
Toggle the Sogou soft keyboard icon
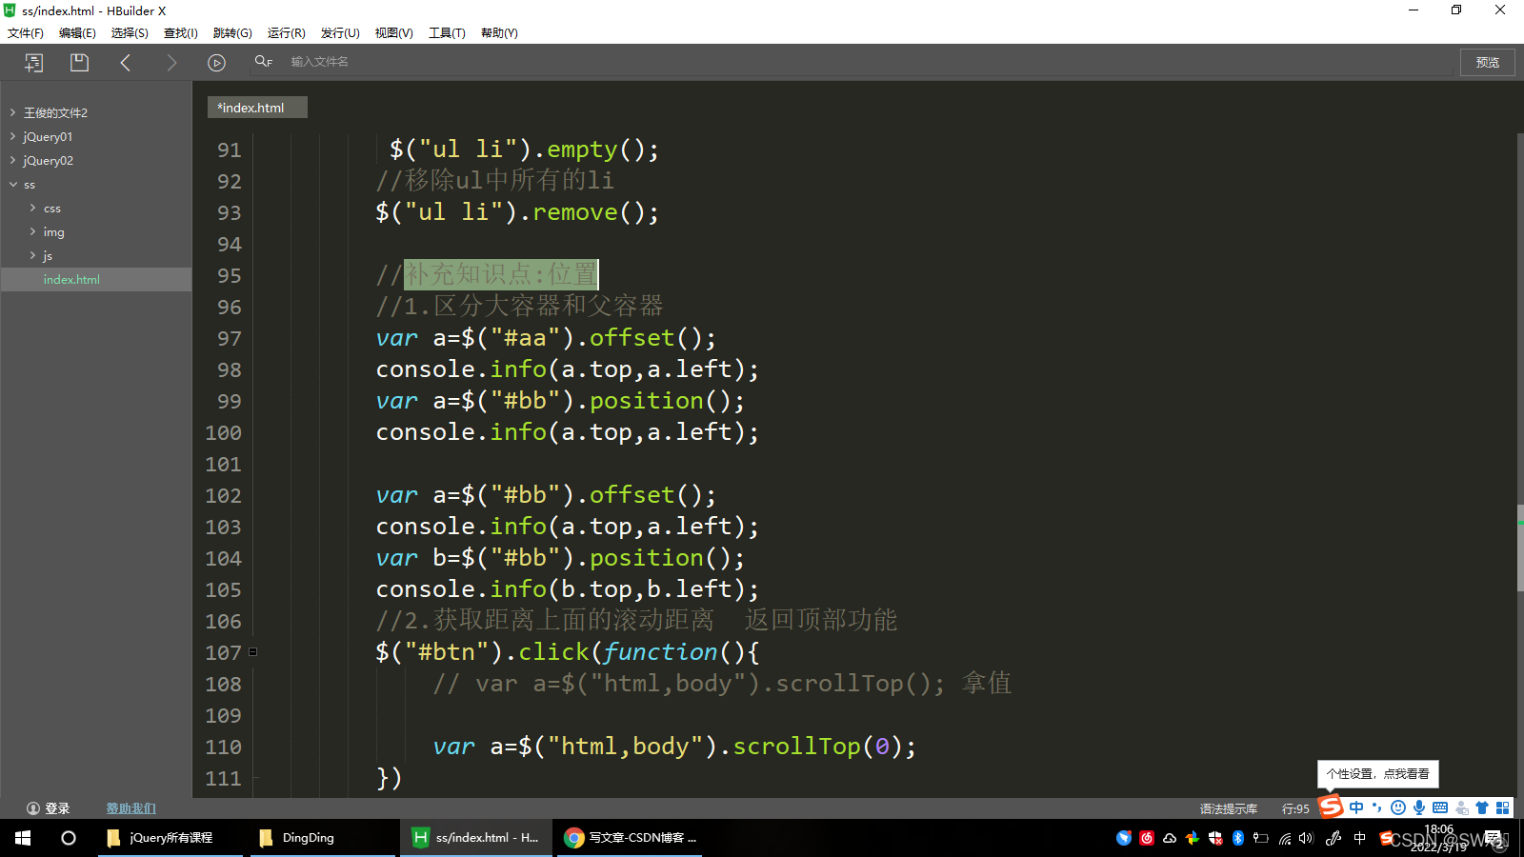[1438, 807]
